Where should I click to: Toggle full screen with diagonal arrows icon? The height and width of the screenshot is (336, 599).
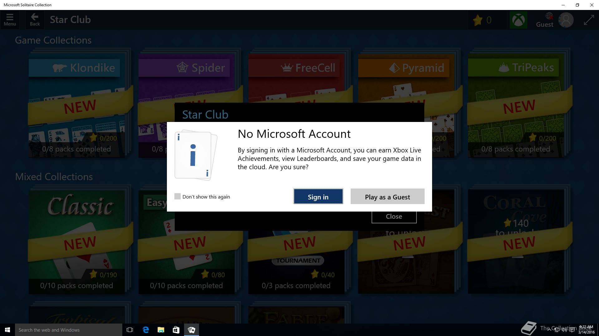(x=589, y=20)
